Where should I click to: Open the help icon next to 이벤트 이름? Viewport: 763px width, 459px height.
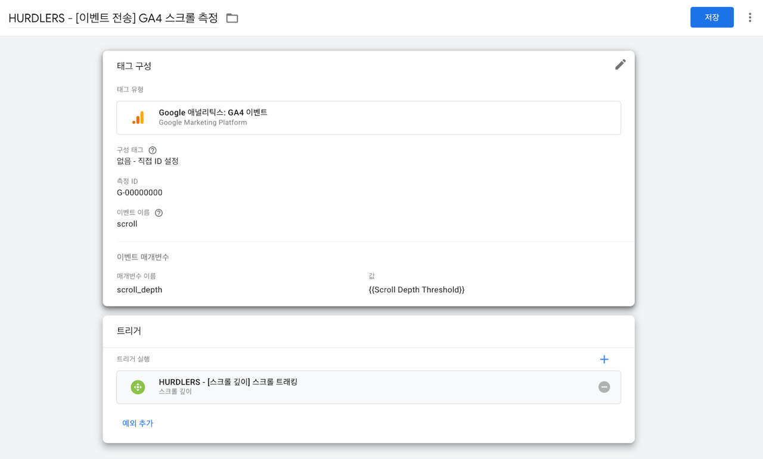pos(159,213)
